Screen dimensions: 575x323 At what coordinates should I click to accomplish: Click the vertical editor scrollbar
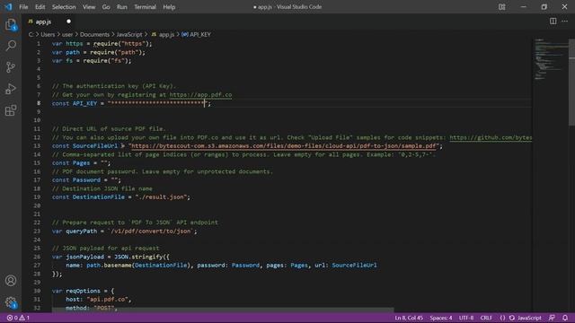coord(571,83)
